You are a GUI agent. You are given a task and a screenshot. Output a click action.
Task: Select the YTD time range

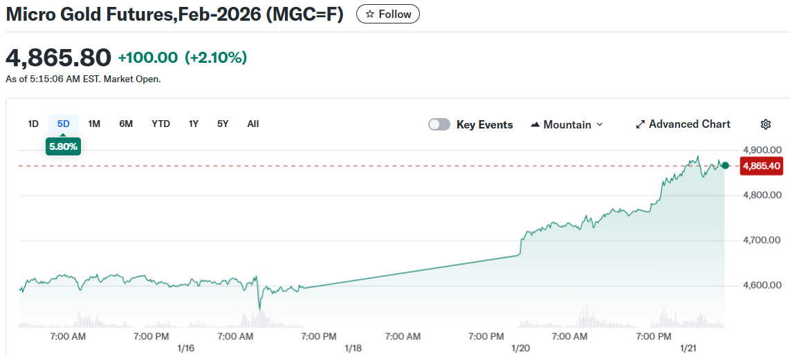[160, 124]
